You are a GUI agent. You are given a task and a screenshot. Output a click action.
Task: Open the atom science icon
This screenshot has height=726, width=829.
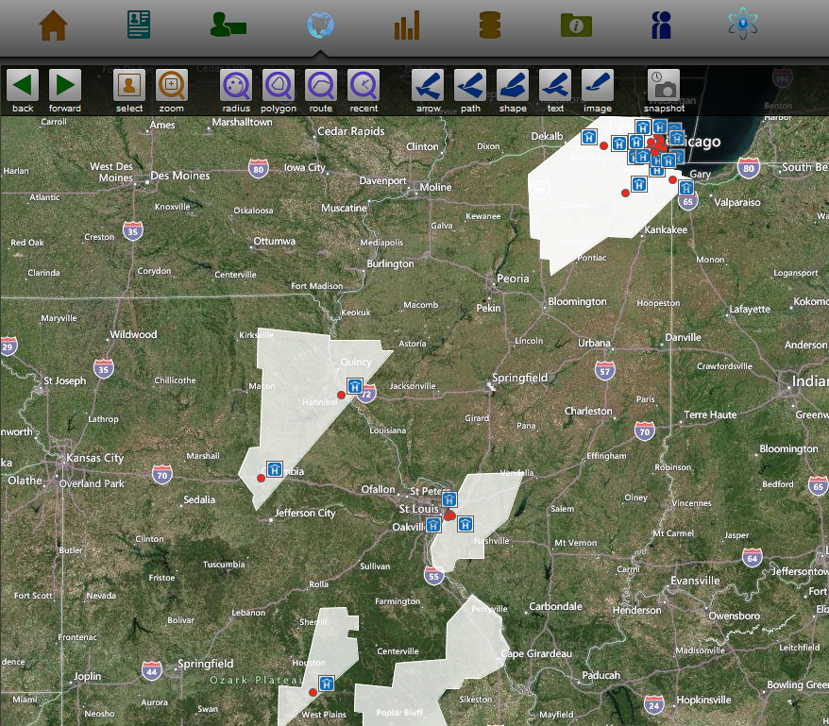pos(744,25)
